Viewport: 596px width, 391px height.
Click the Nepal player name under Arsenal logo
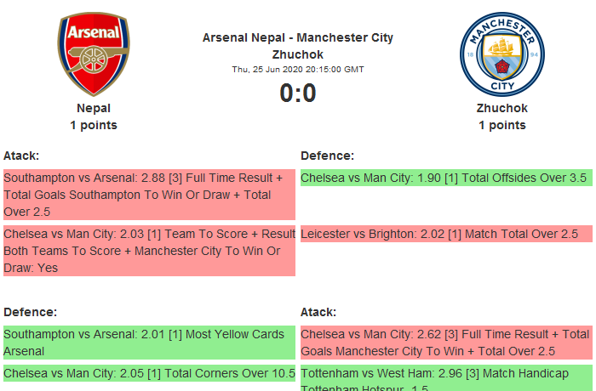pos(94,108)
